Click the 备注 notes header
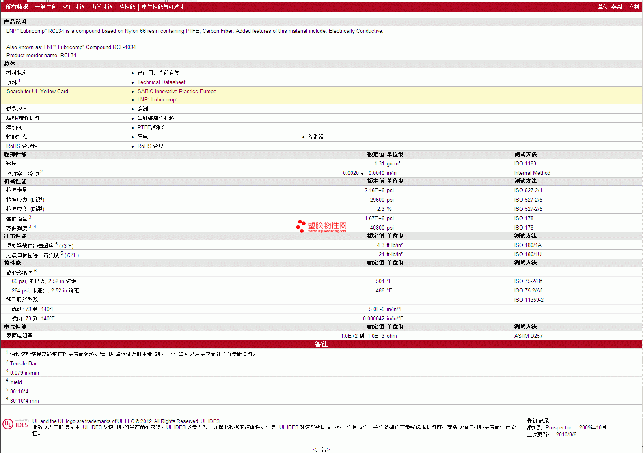The height and width of the screenshot is (453, 643). (321, 344)
